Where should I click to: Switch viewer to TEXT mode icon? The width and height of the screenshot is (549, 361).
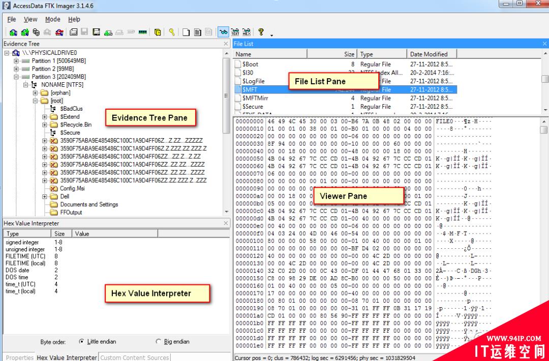pyautogui.click(x=235, y=32)
